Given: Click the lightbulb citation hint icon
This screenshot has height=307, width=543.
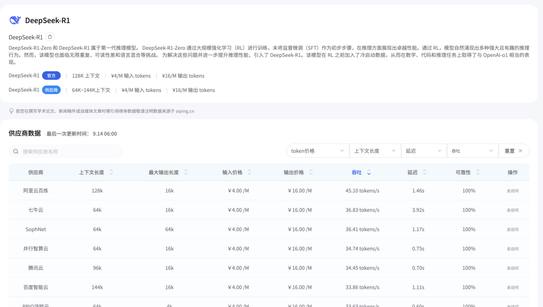Looking at the screenshot, I should tap(12, 111).
